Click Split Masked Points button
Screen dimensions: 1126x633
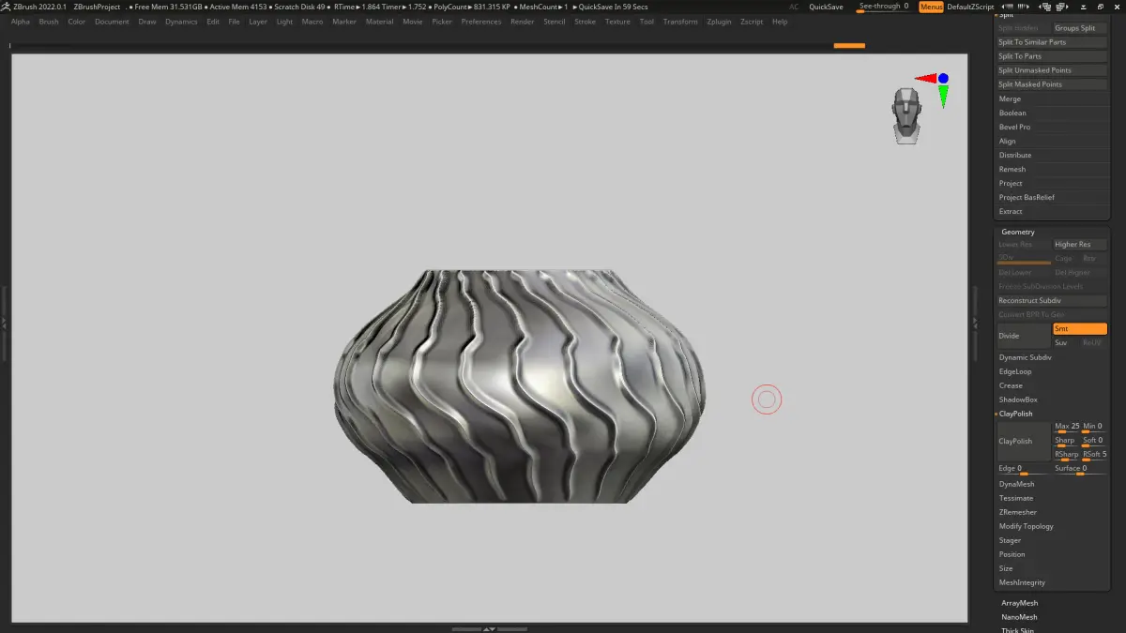tap(1051, 84)
